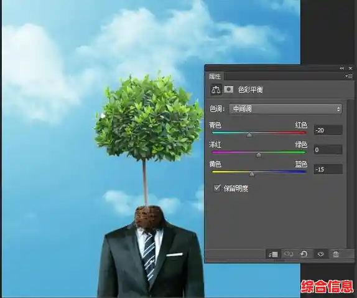Click the 蓝色 label
Screen dimensions: 357x298
pos(301,164)
